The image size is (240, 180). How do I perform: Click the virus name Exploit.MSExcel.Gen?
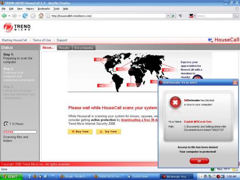[198, 121]
